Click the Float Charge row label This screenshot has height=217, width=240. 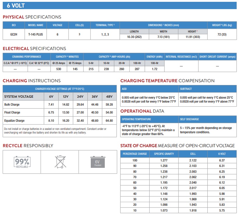point(12,113)
